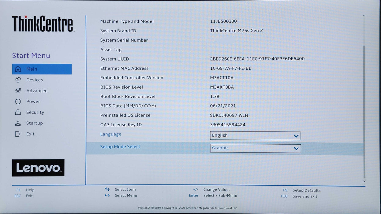Go to the Advanced menu
The width and height of the screenshot is (381, 214).
point(37,90)
